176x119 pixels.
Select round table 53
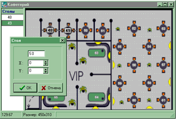tap(163, 28)
